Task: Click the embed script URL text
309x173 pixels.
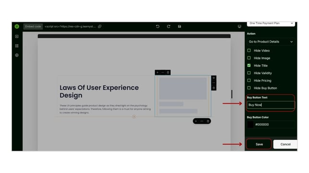Action: coord(71,26)
